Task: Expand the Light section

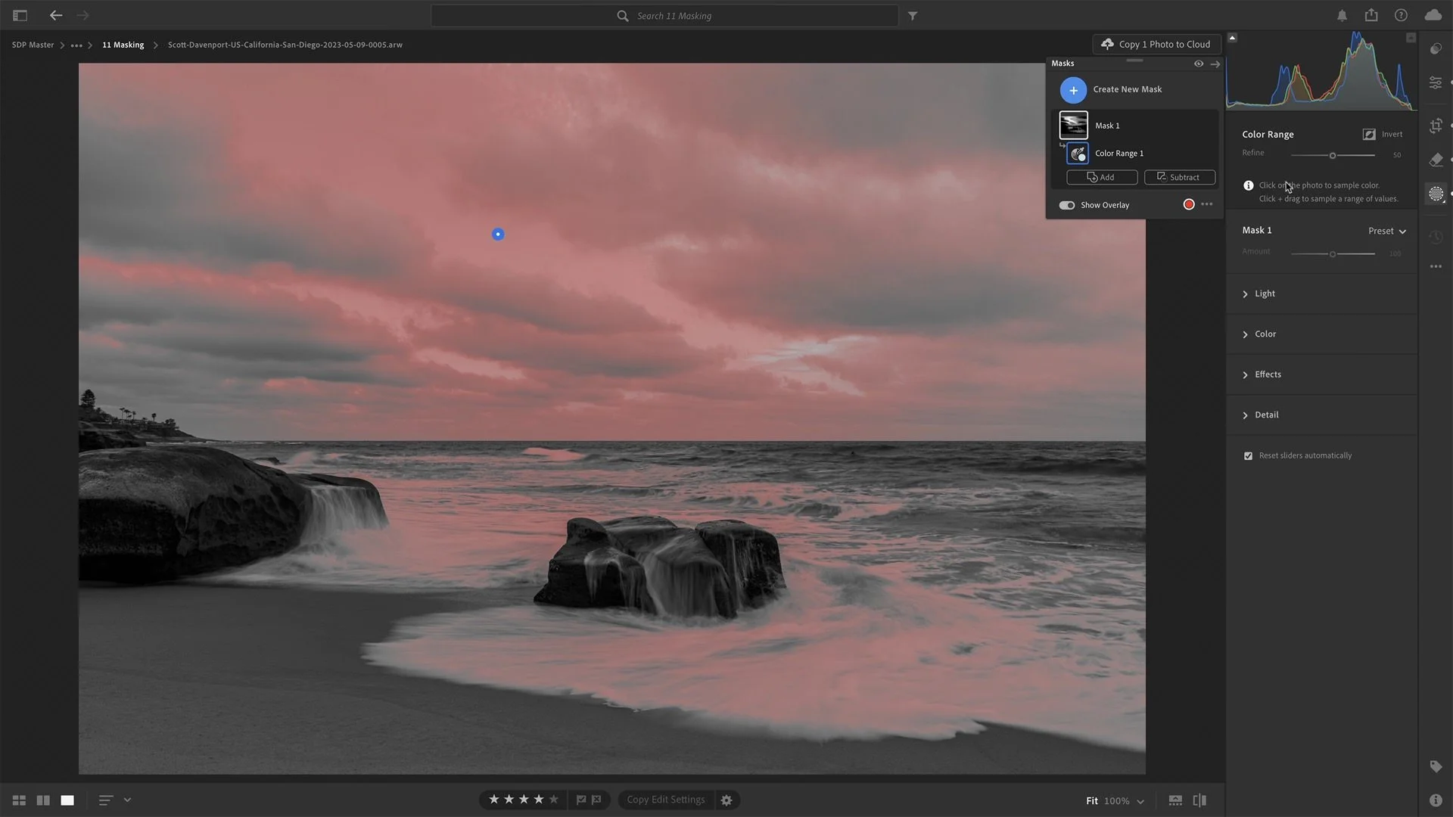Action: click(x=1264, y=294)
